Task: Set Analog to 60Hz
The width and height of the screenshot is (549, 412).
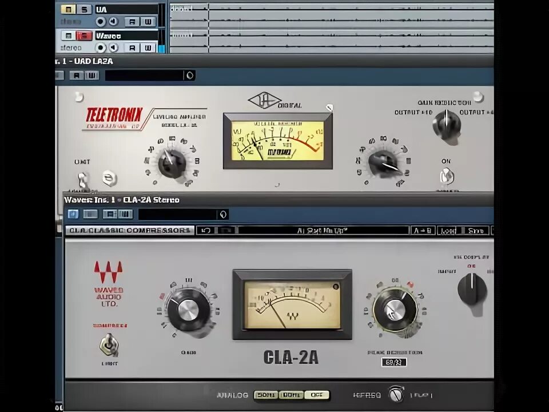Action: click(291, 395)
